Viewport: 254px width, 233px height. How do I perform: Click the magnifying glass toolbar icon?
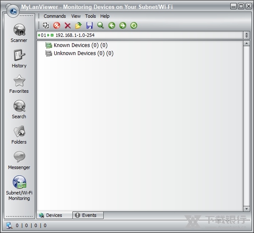coord(101,25)
